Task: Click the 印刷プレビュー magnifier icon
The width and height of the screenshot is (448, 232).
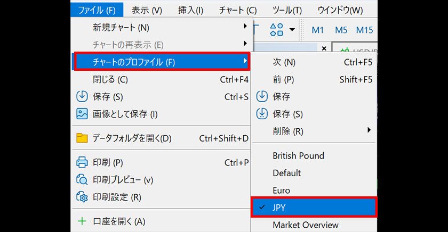Action: click(x=82, y=180)
